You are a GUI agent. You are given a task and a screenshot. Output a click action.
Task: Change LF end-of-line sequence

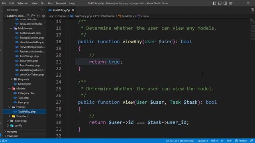(222, 141)
